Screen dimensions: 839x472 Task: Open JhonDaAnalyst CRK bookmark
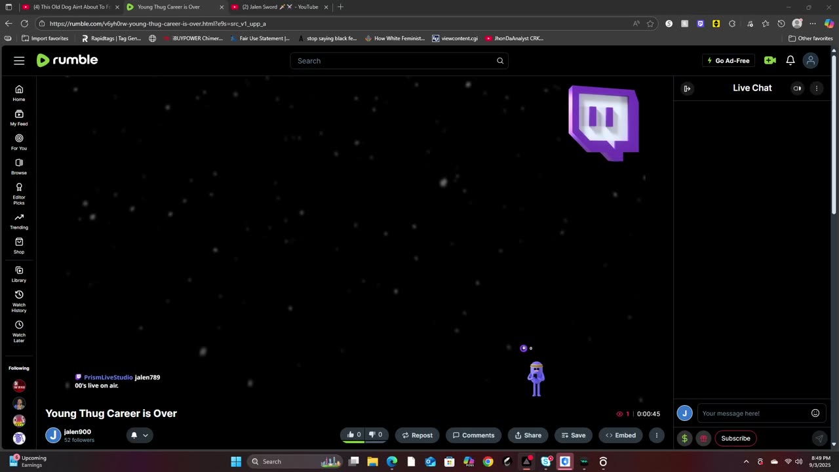515,39
